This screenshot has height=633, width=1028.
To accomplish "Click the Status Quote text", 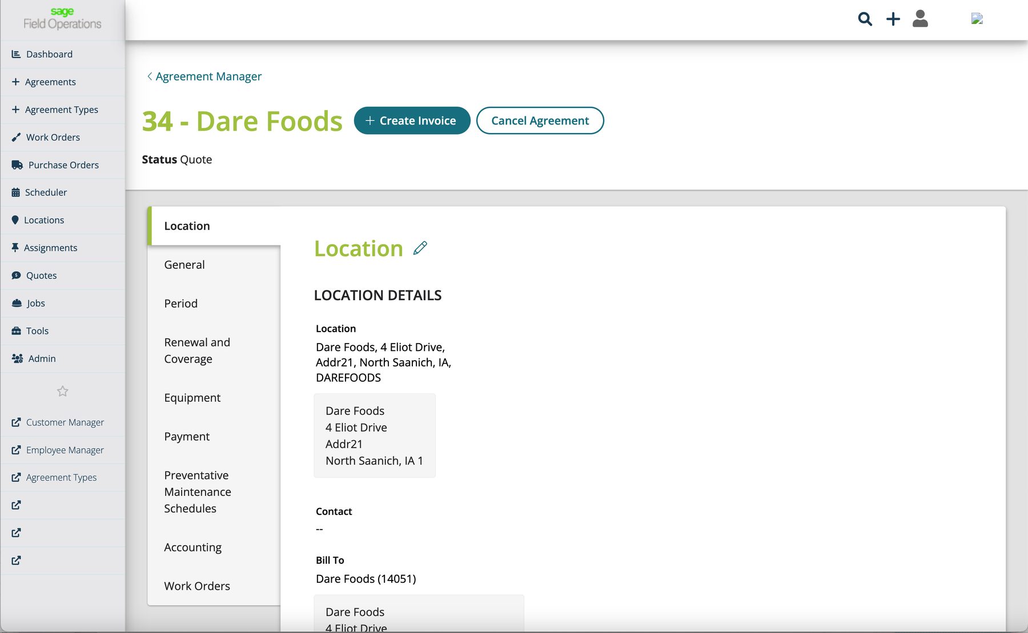I will coord(177,160).
